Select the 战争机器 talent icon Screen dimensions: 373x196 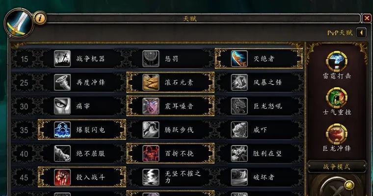click(x=62, y=59)
